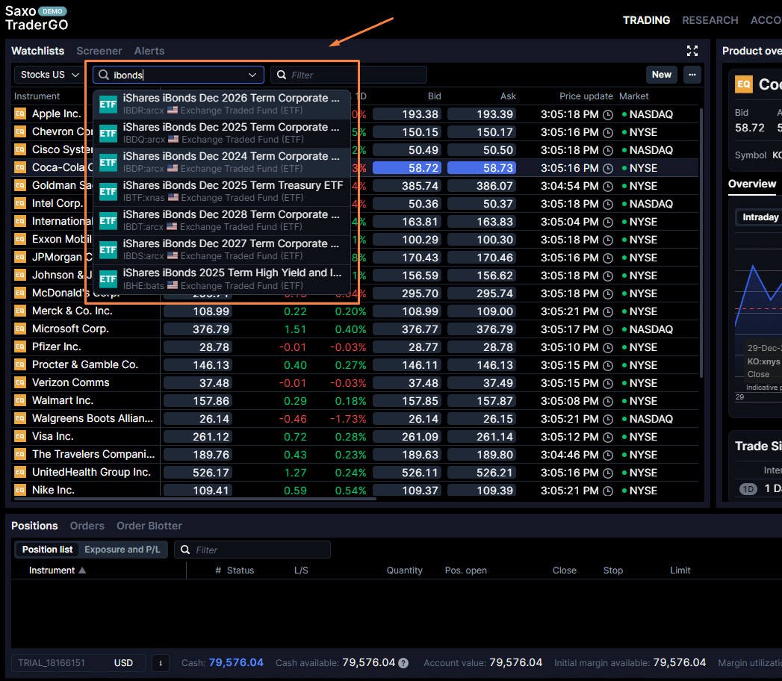Select the Procter & Gamble Co. row

coord(355,365)
